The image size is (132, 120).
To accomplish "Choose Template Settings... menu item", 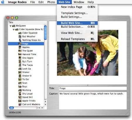I will click(x=77, y=13).
